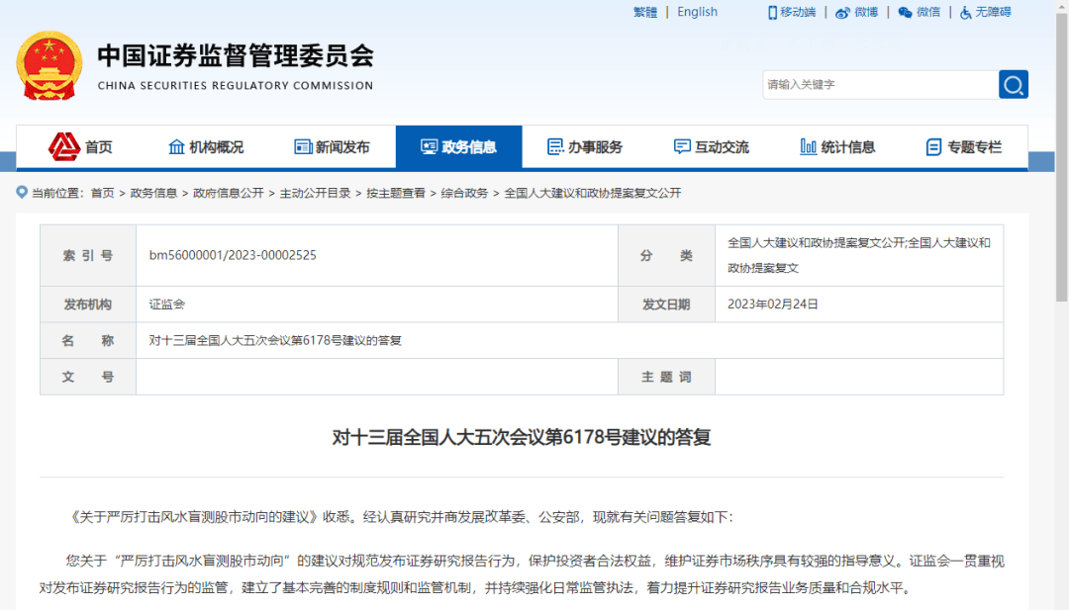Click the 无障碍 accessibility icon
This screenshot has width=1069, height=610.
pyautogui.click(x=965, y=12)
